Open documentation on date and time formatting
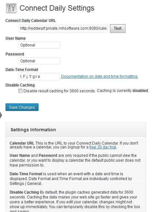The width and height of the screenshot is (157, 212). tap(99, 76)
